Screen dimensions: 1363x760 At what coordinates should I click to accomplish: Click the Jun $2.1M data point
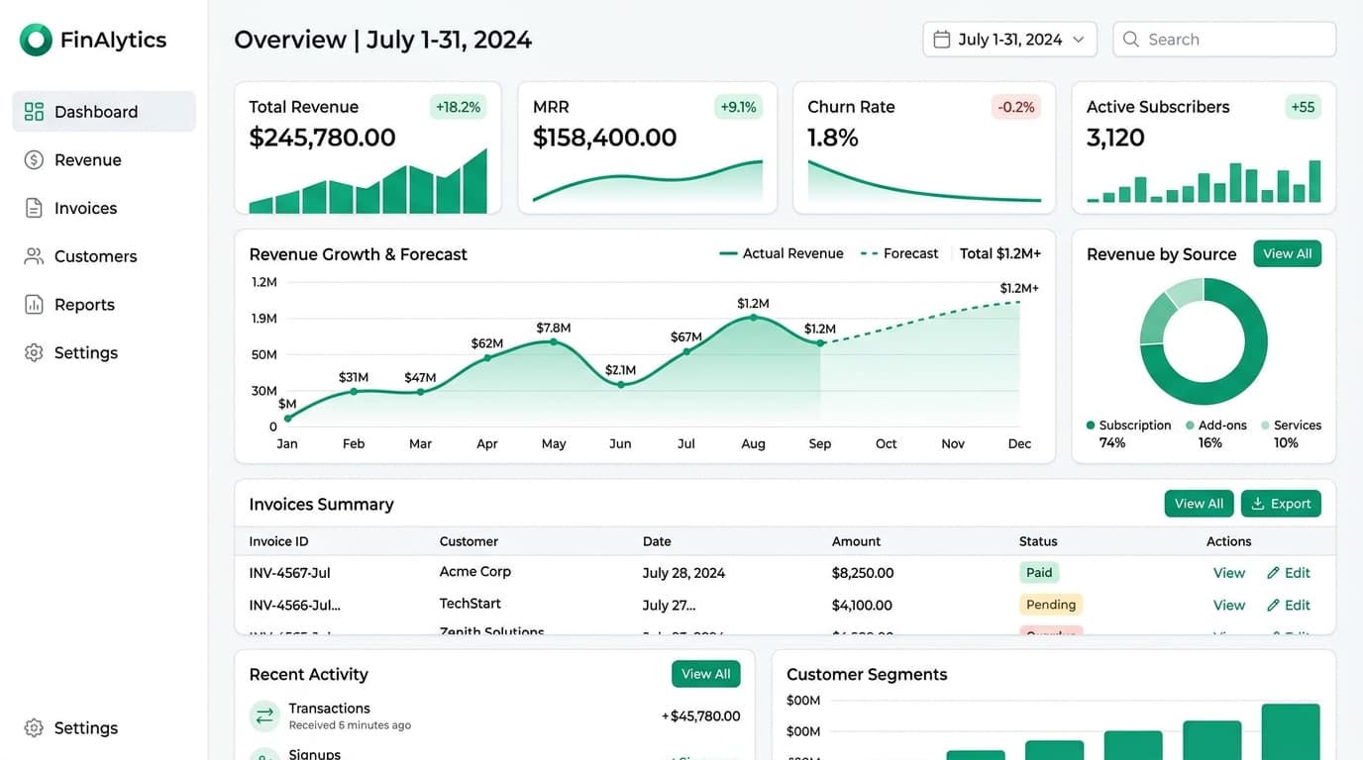[620, 384]
